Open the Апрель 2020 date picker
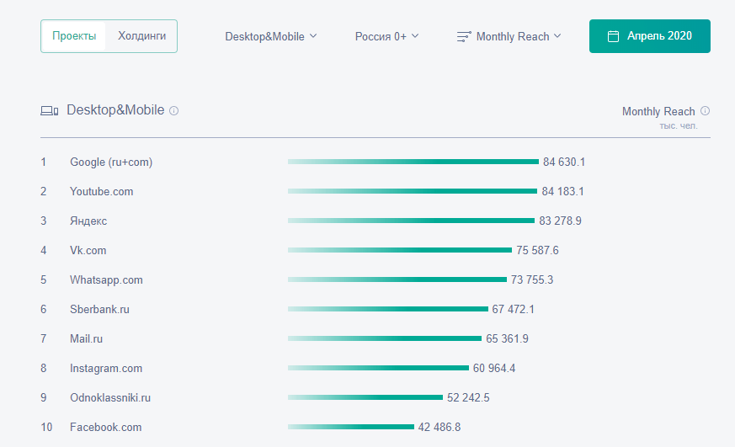 649,36
